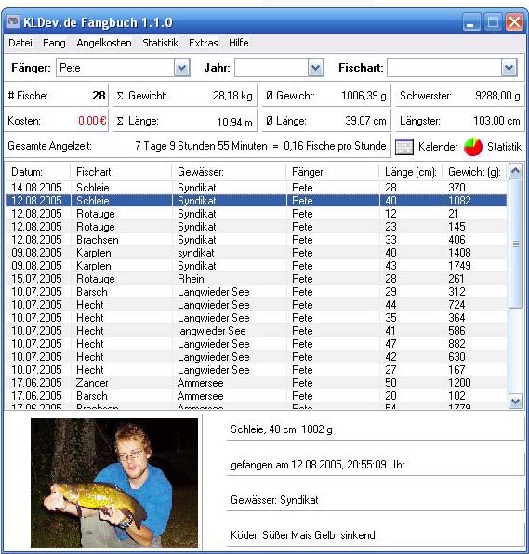Open the Angelkosten menu
Screen dimensions: 529x554
[104, 43]
